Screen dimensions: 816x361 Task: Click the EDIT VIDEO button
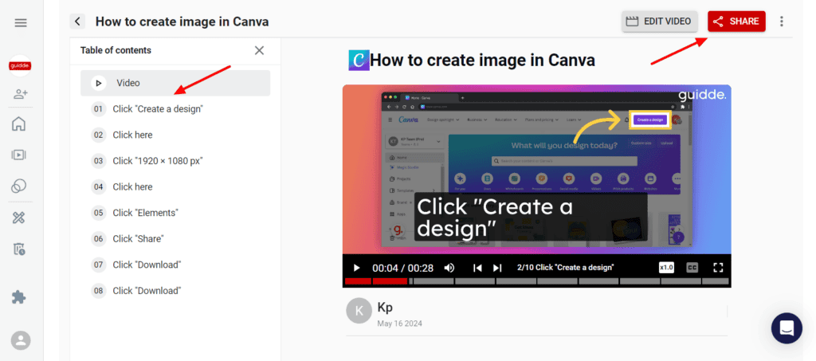tap(659, 22)
